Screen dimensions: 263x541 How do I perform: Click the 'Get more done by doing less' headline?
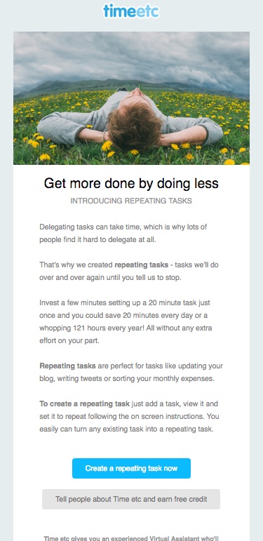coord(131,183)
